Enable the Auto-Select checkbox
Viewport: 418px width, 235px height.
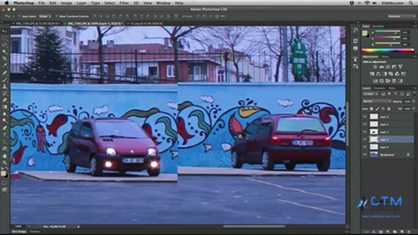click(20, 16)
